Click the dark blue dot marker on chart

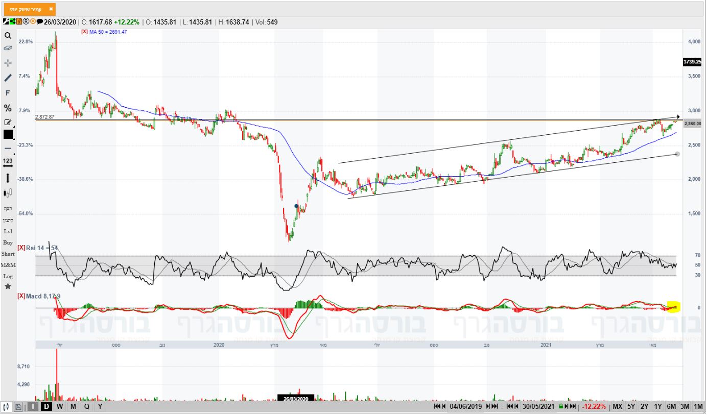tap(296, 206)
